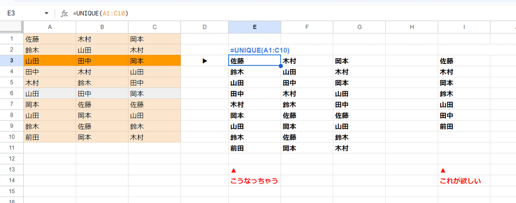The height and width of the screenshot is (203, 516).
Task: Select cell G3 containing 岡本
Action: [x=359, y=61]
